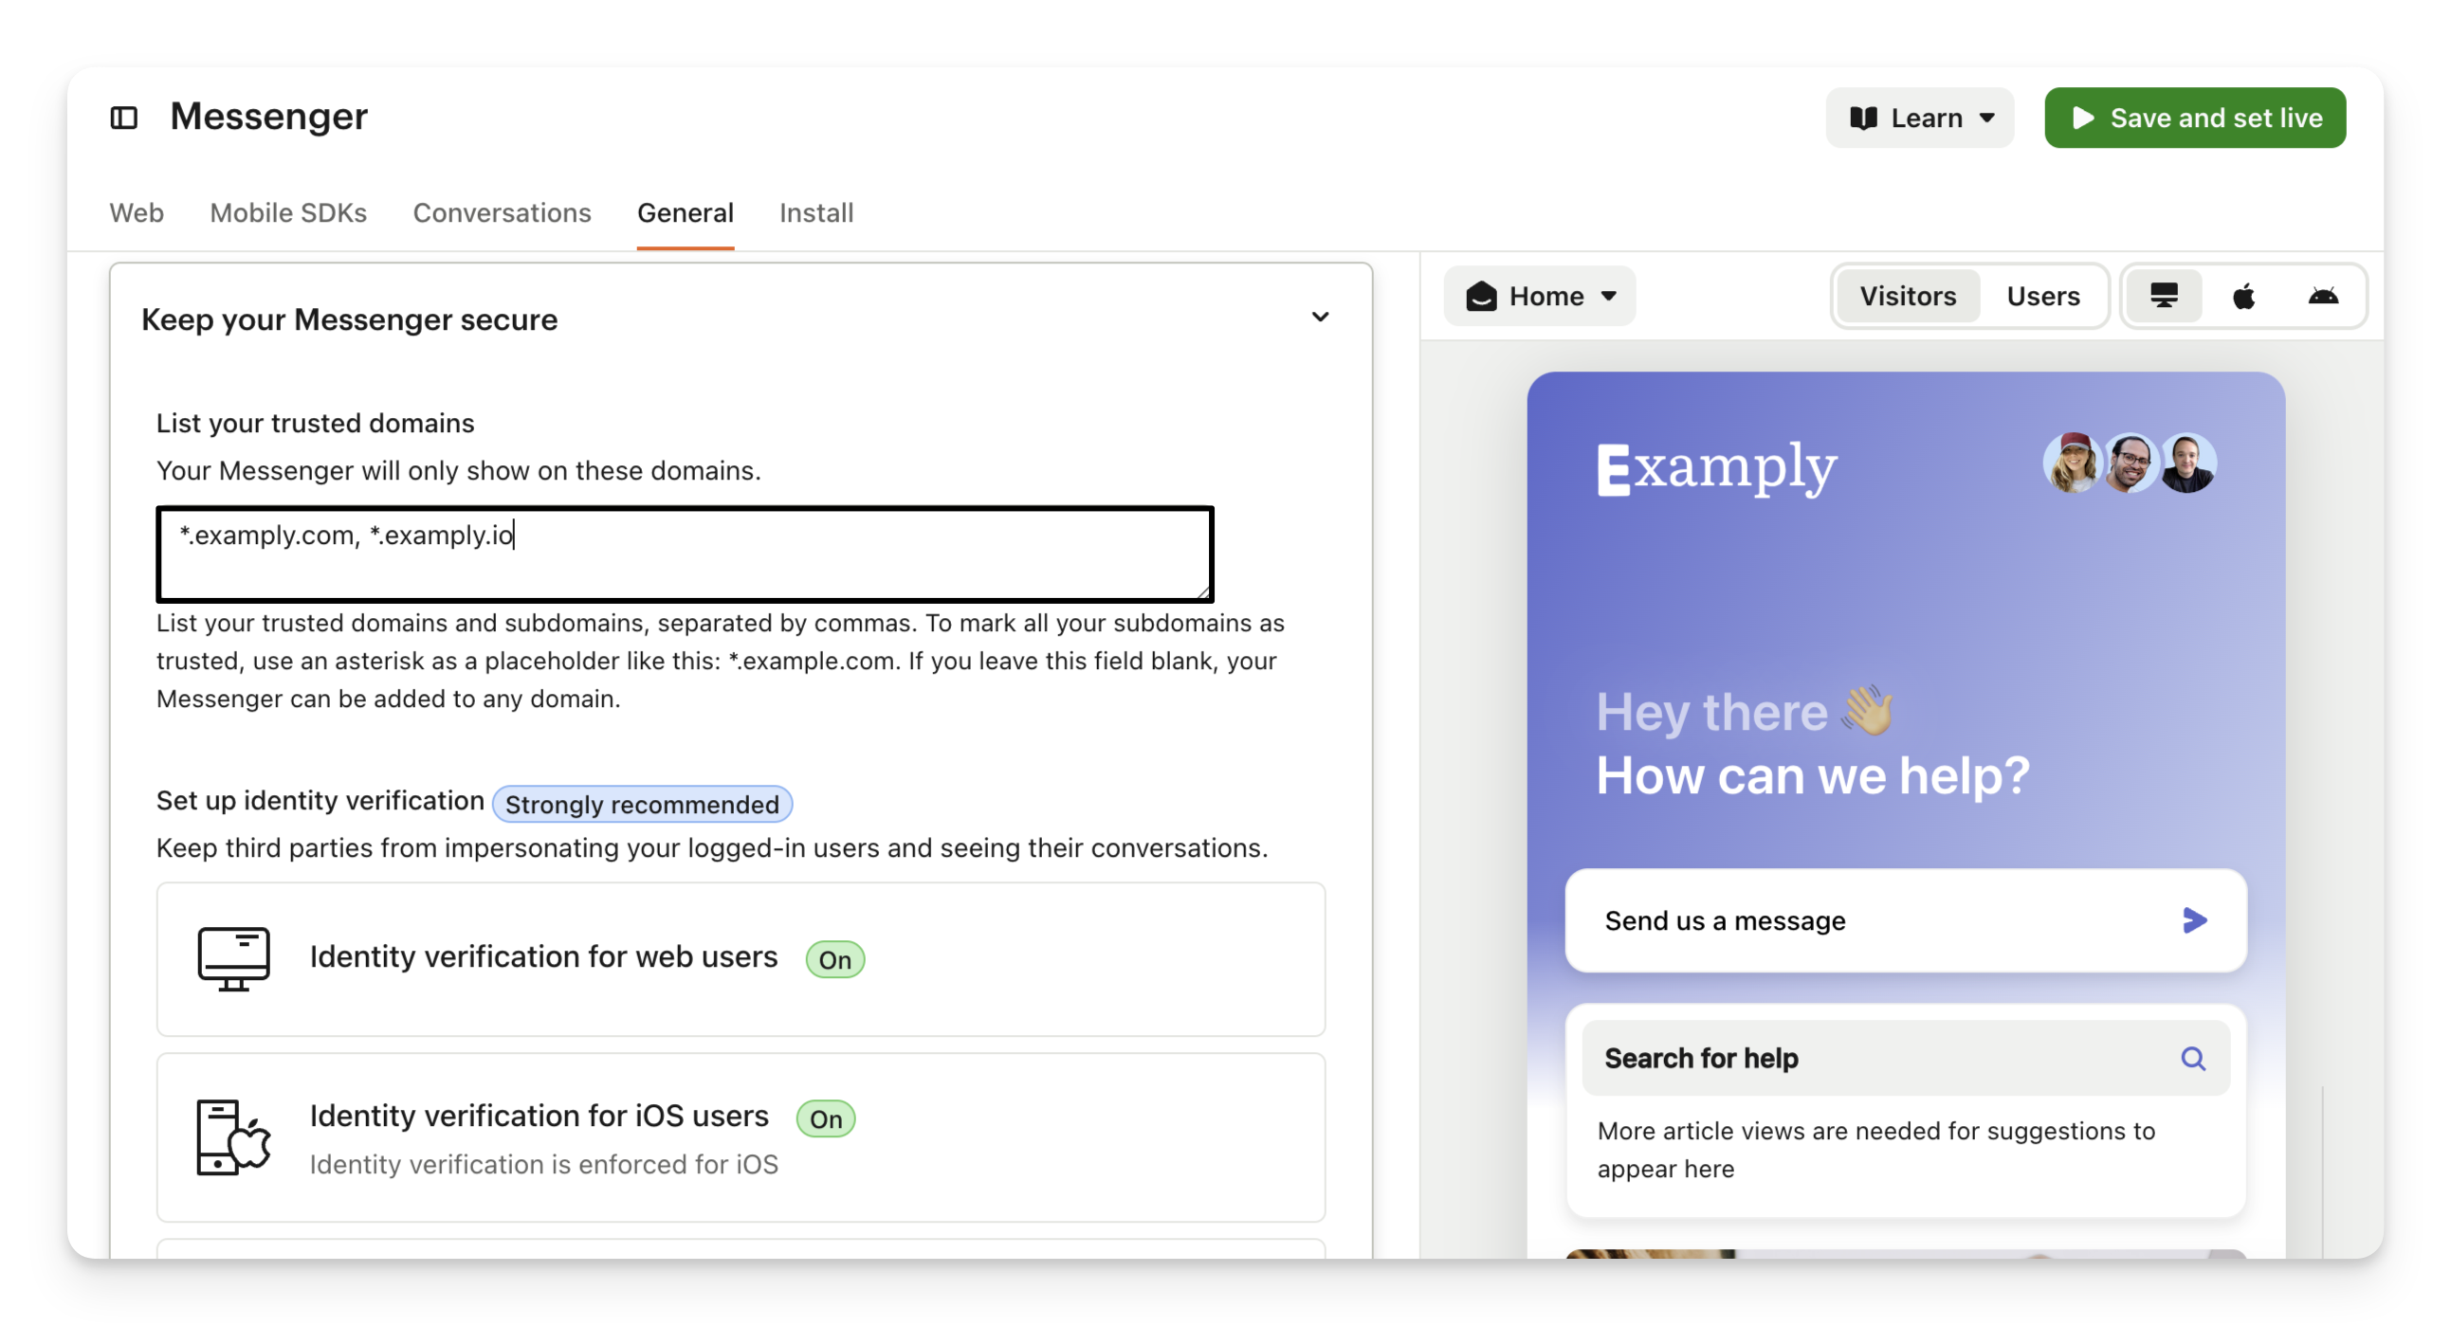Select the Users preview toggle
The image size is (2451, 1326).
coord(2043,296)
